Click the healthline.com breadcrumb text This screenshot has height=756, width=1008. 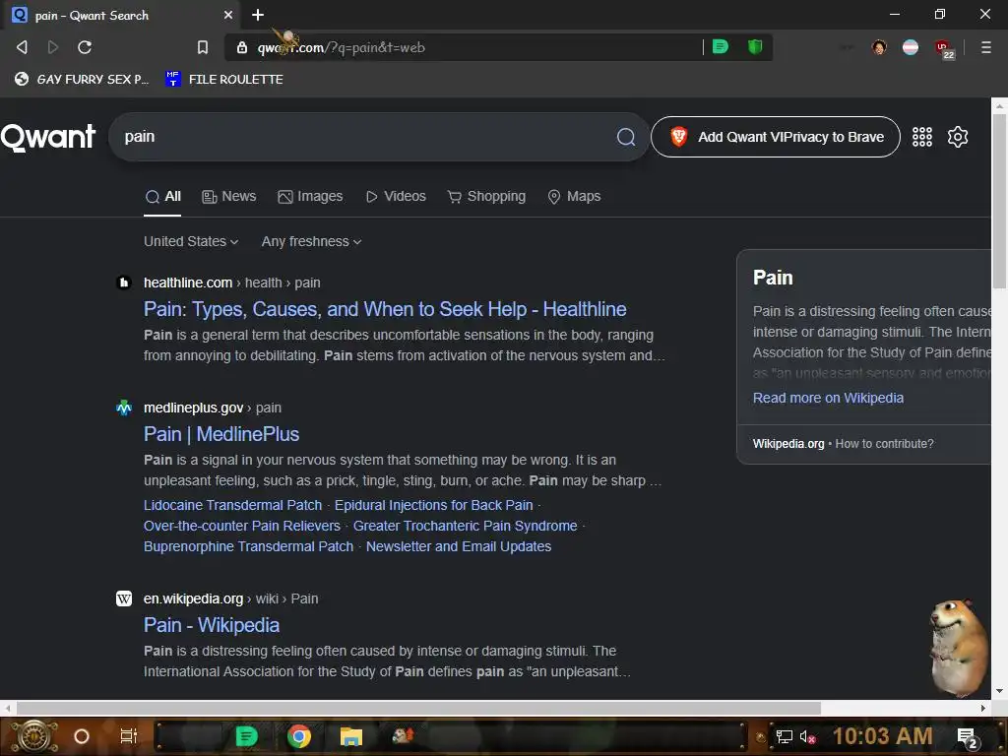coord(188,283)
